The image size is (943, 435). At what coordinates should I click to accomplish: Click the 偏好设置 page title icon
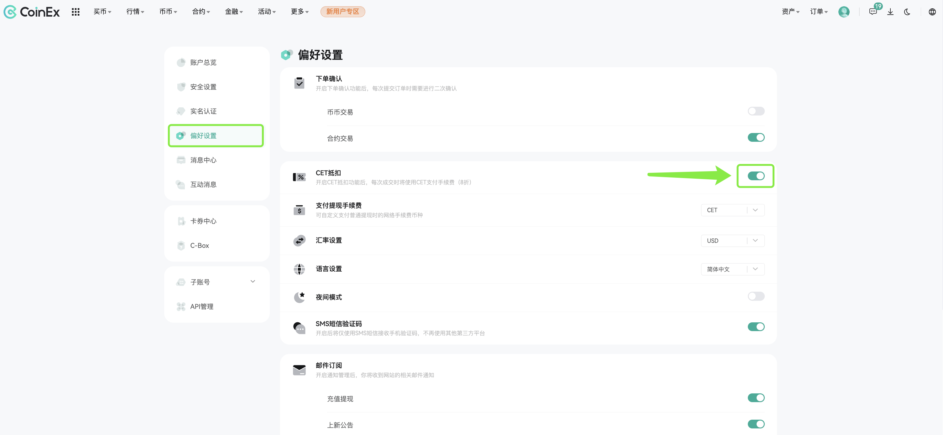coord(287,55)
